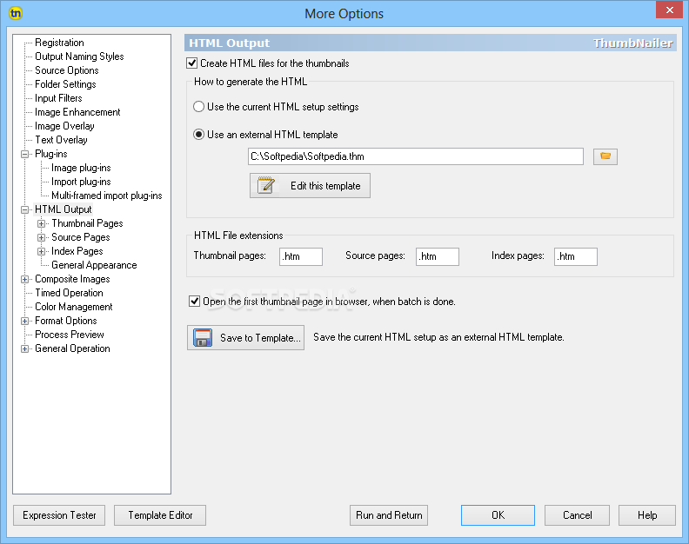Screen dimensions: 689x544
Task: Select General Appearance under HTML Output
Action: click(x=94, y=265)
